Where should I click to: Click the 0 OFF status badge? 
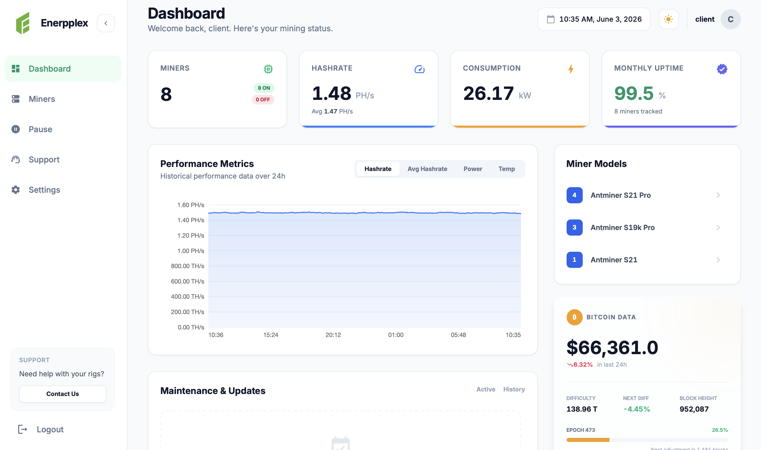(x=263, y=99)
